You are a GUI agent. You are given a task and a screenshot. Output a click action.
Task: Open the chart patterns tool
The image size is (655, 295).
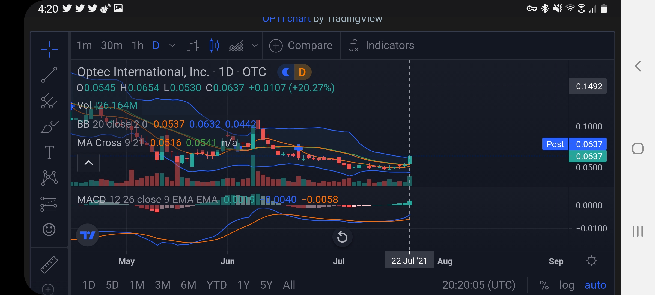click(x=49, y=178)
